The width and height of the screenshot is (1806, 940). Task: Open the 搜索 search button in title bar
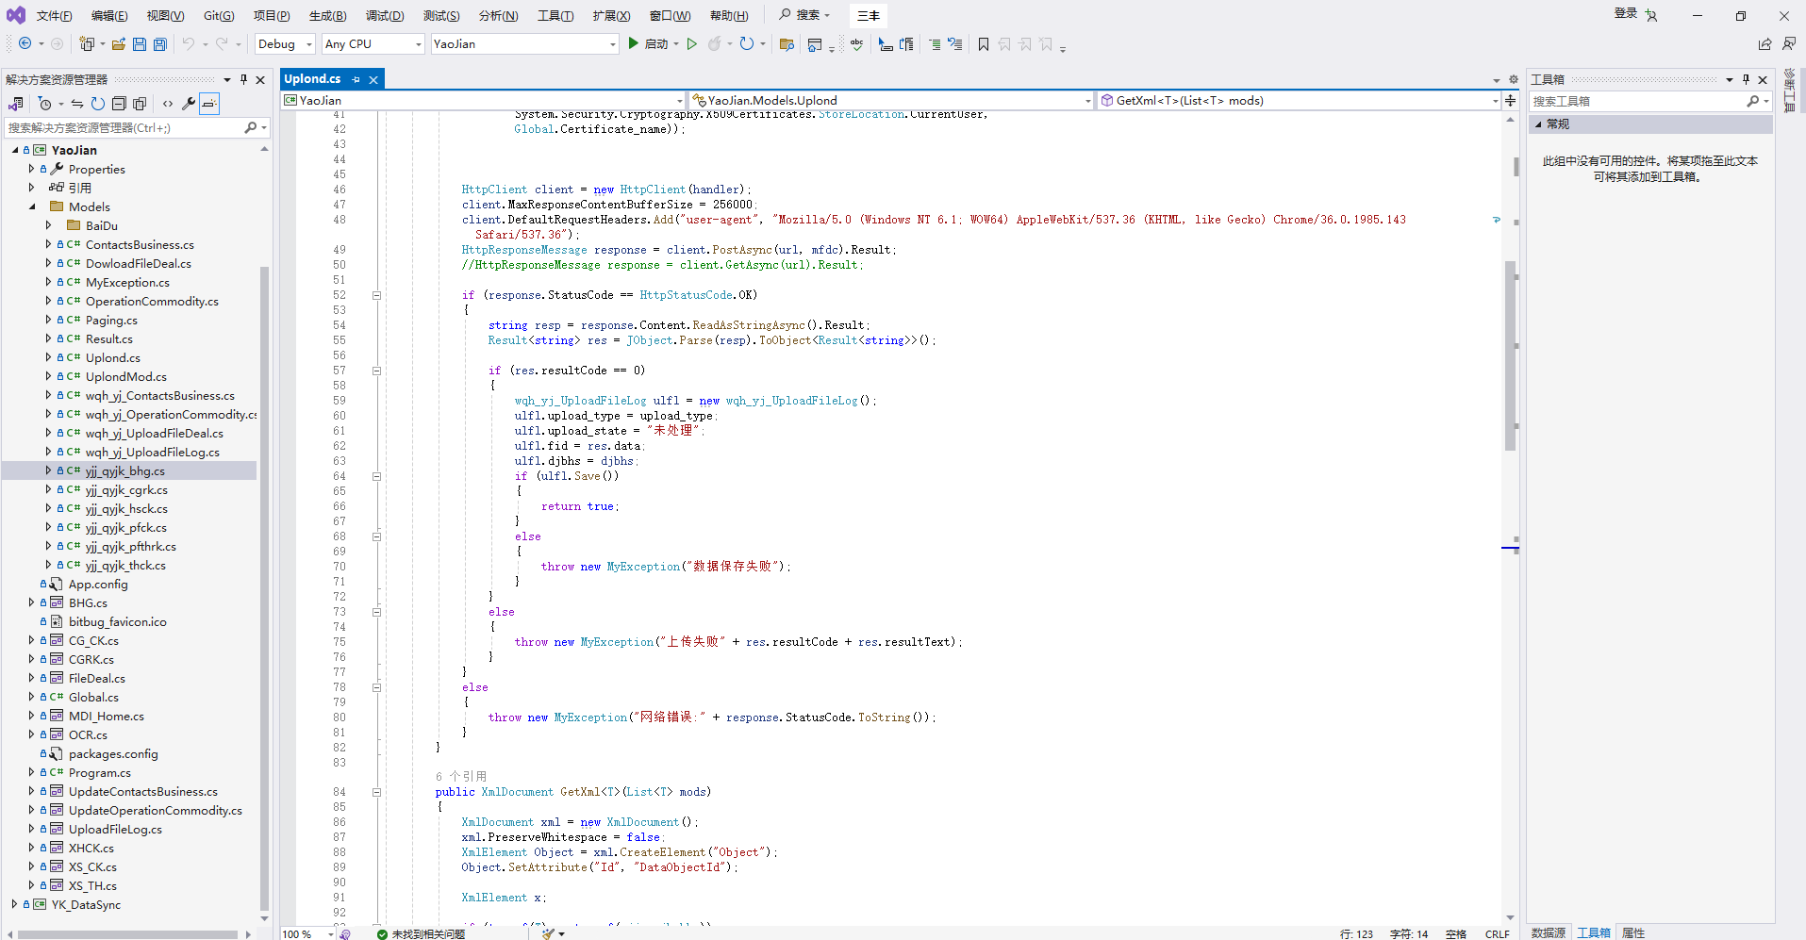(x=804, y=15)
